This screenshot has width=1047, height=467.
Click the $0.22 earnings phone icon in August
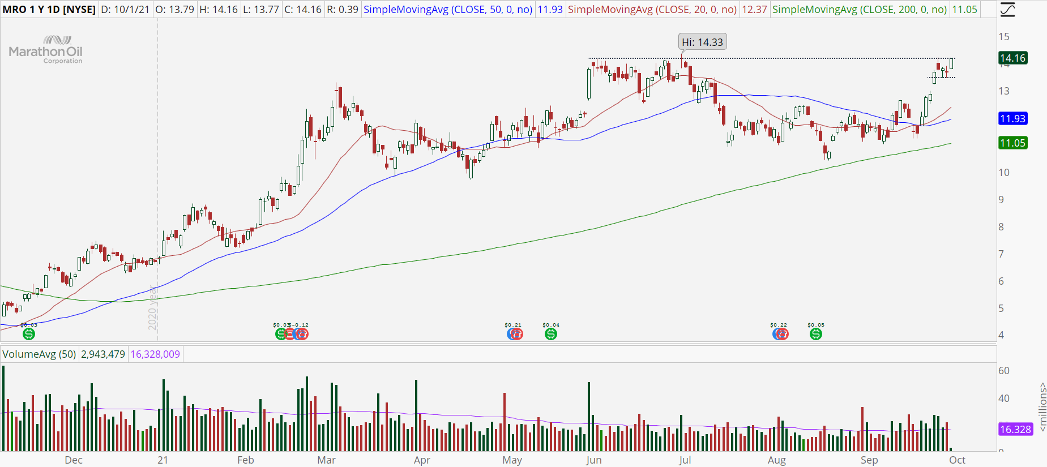[x=782, y=334]
